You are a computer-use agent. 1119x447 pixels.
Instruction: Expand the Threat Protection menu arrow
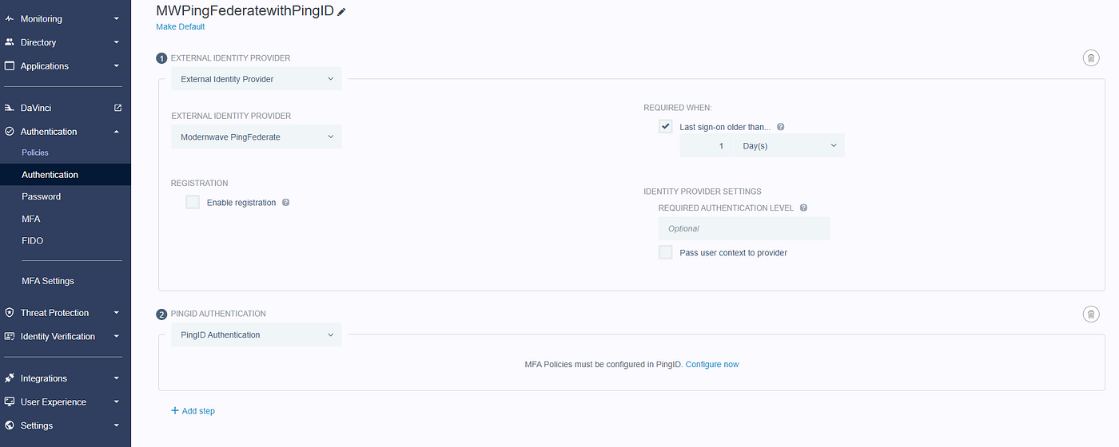tap(117, 313)
